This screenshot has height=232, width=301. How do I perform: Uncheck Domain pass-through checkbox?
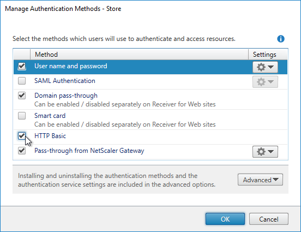tap(22, 96)
